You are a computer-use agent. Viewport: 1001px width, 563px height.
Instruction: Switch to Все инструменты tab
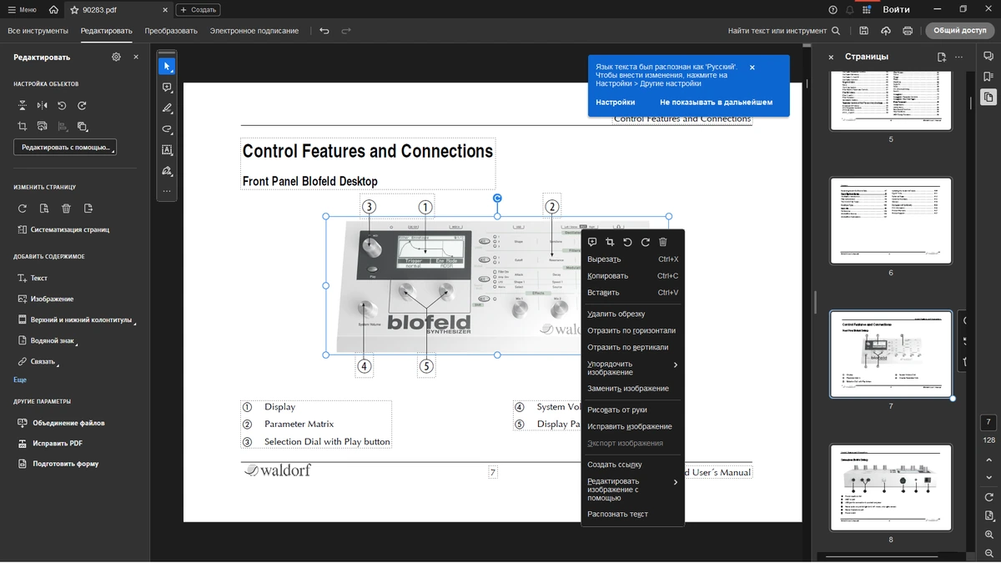pos(38,31)
